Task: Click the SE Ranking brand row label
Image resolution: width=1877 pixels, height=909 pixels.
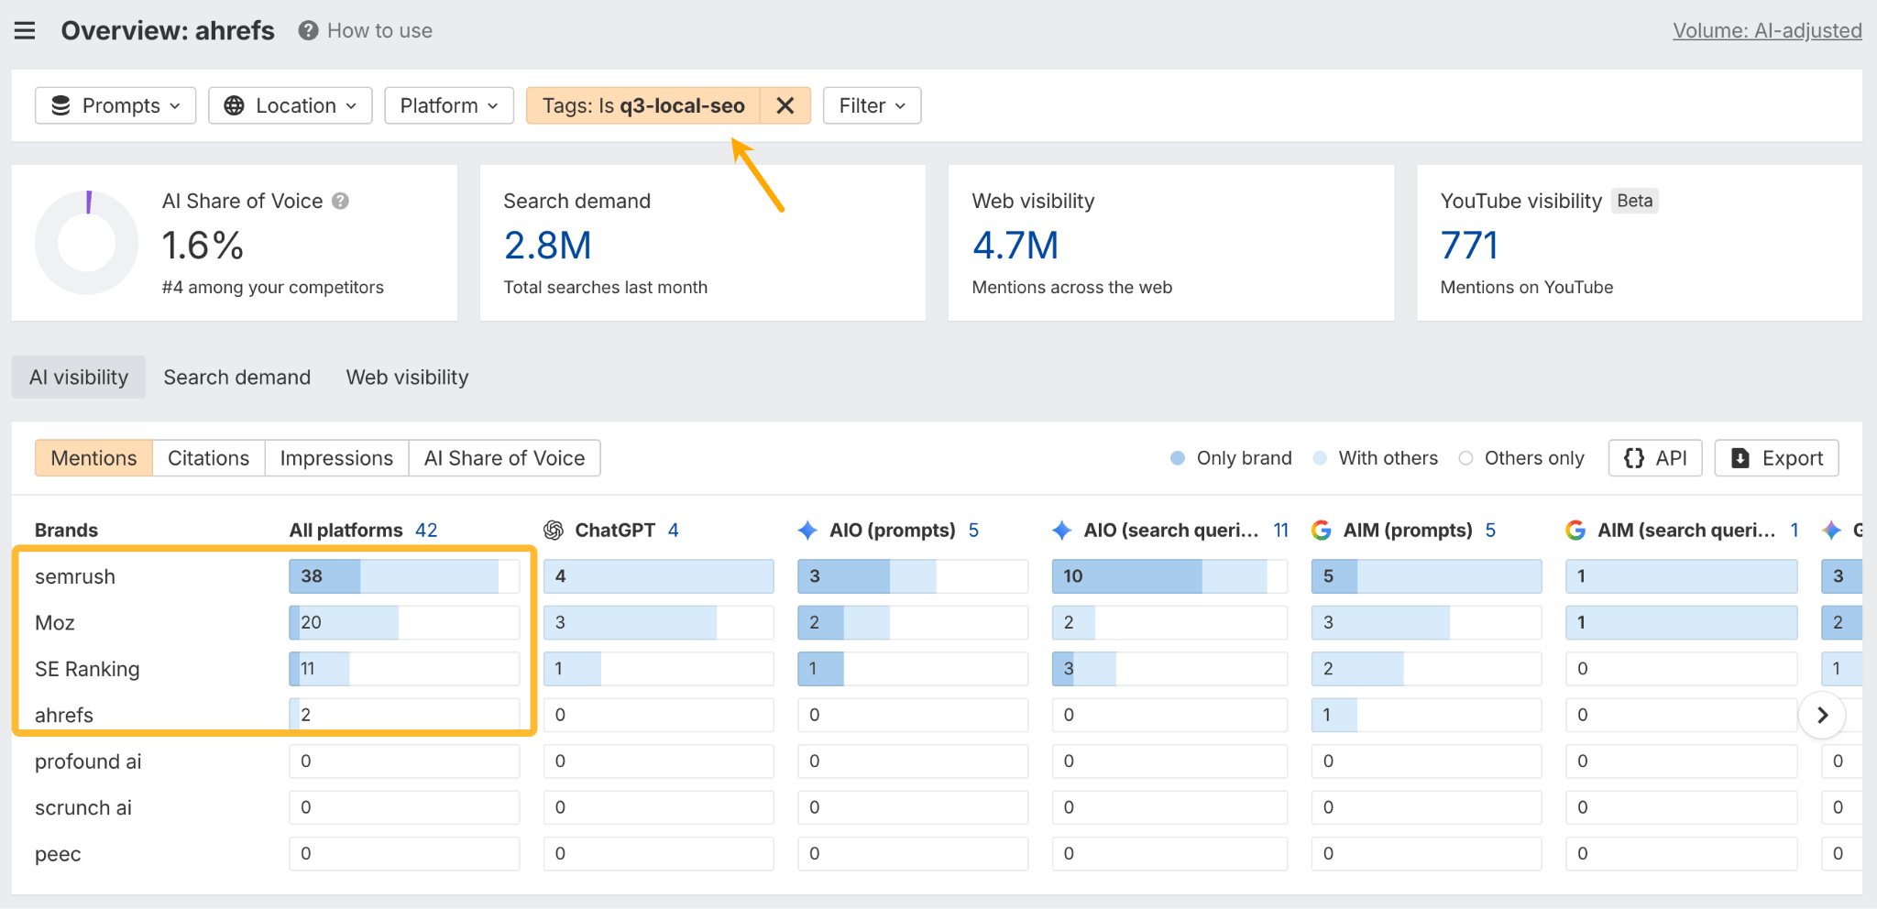Action: pos(87,669)
